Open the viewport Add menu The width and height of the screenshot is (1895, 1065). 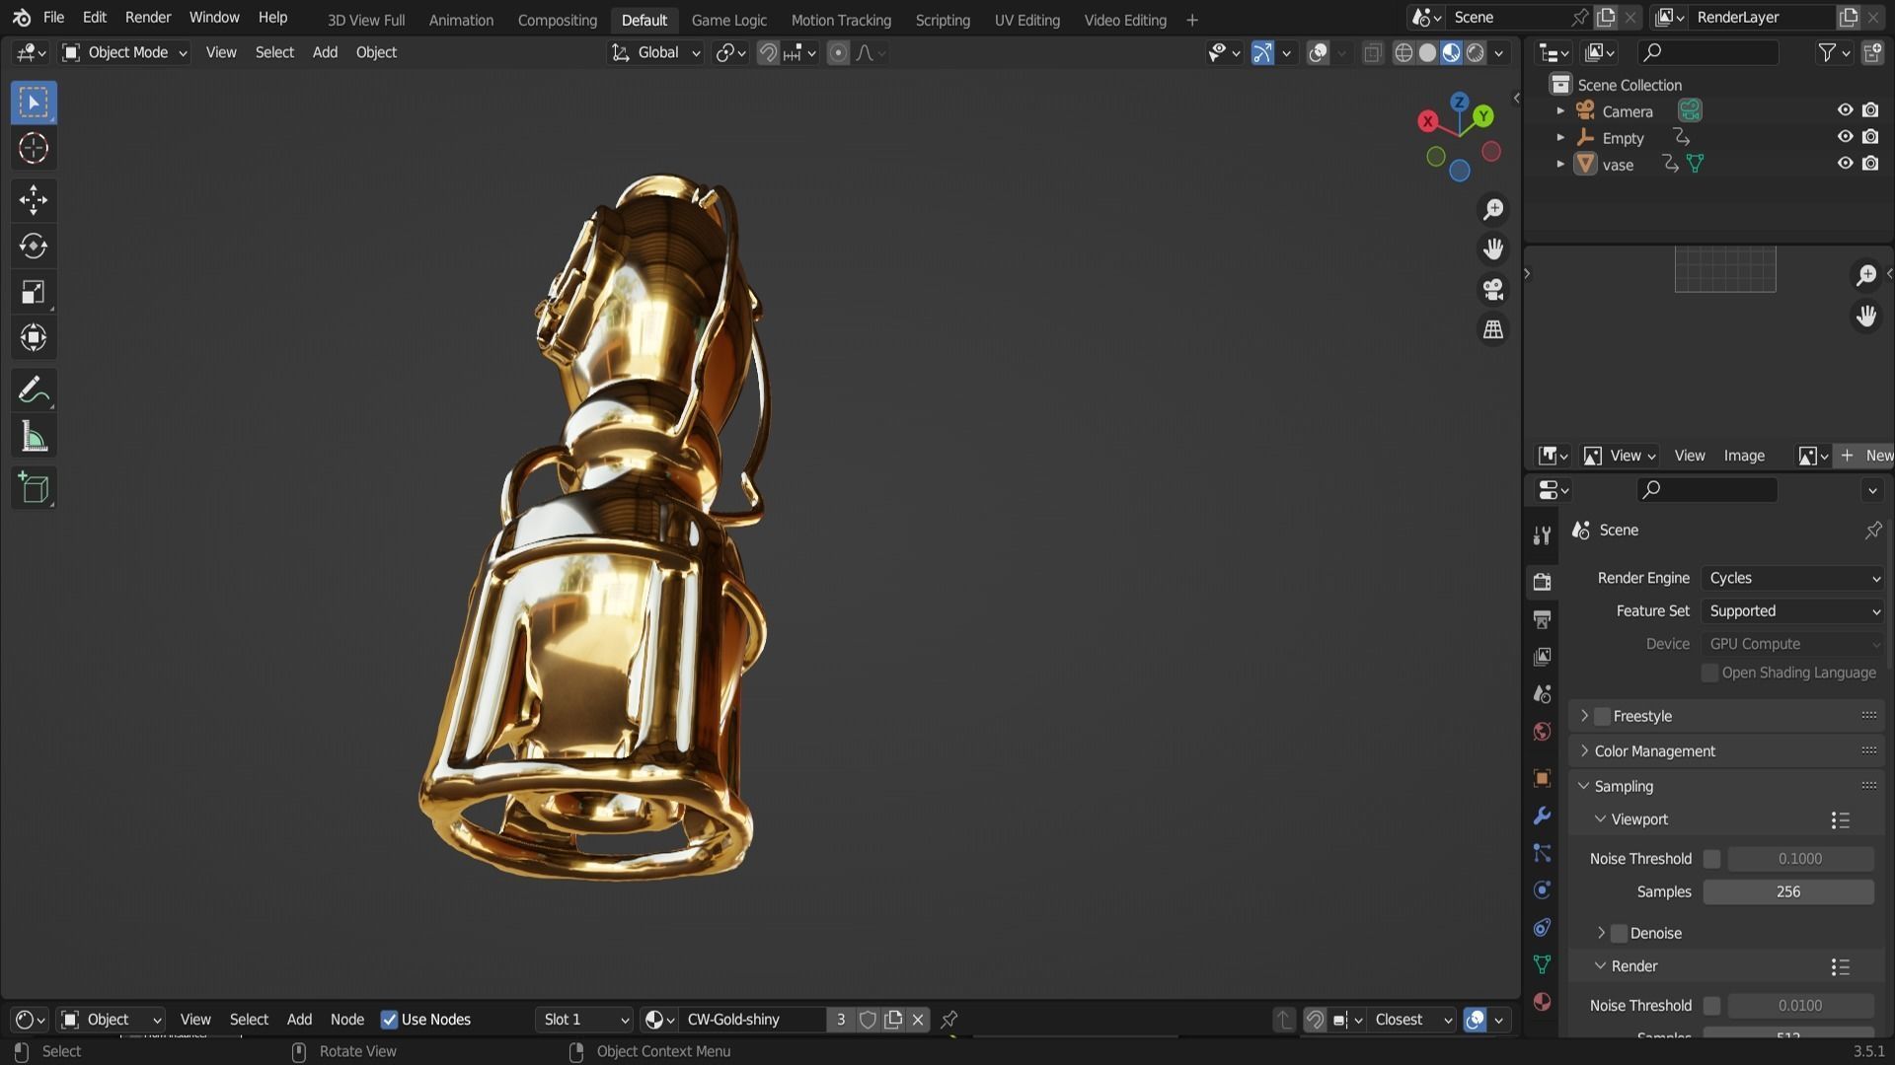(325, 53)
